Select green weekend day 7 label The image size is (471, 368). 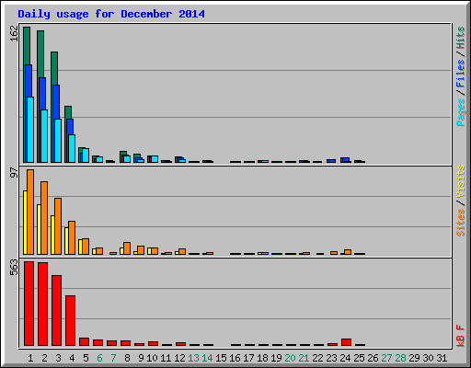(x=113, y=358)
